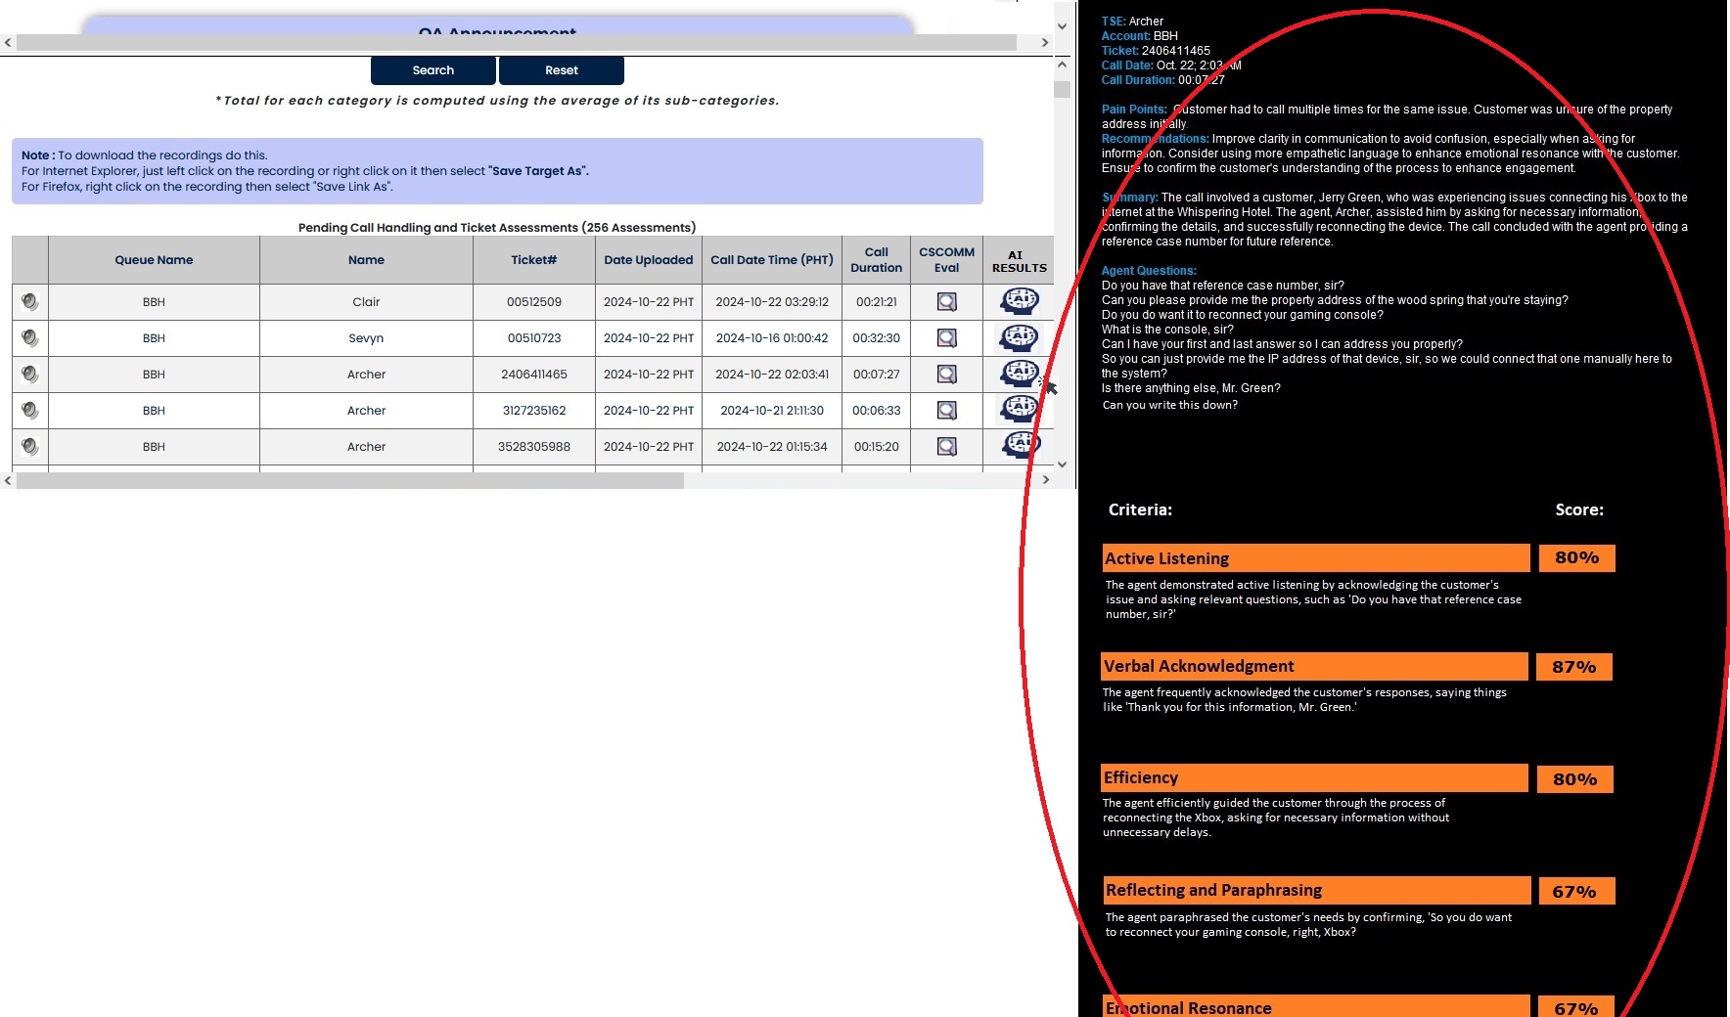Select the Verbal Acknowledgment 87% score
The height and width of the screenshot is (1017, 1730).
click(1573, 667)
